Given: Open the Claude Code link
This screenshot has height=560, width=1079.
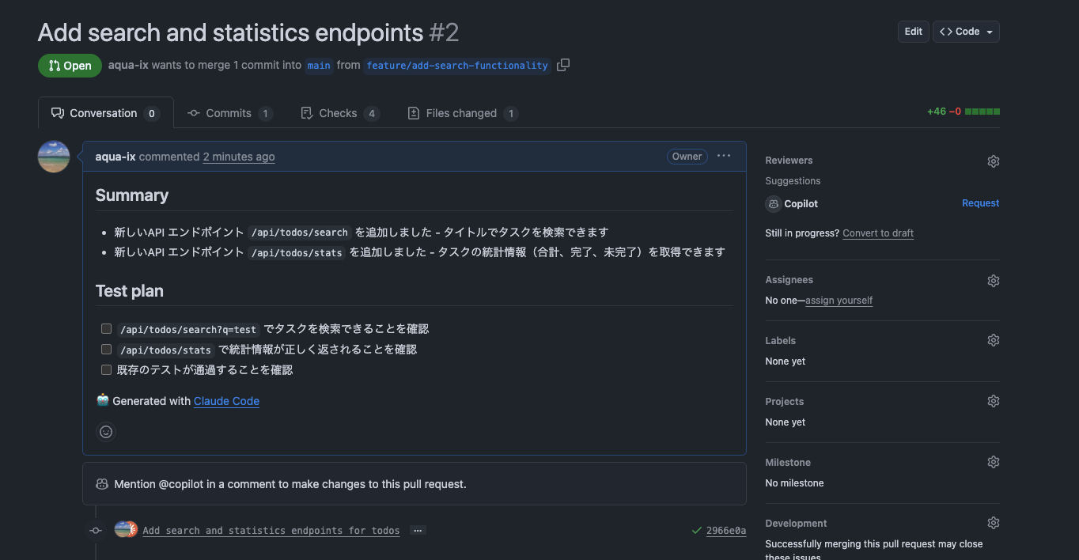Looking at the screenshot, I should 226,401.
